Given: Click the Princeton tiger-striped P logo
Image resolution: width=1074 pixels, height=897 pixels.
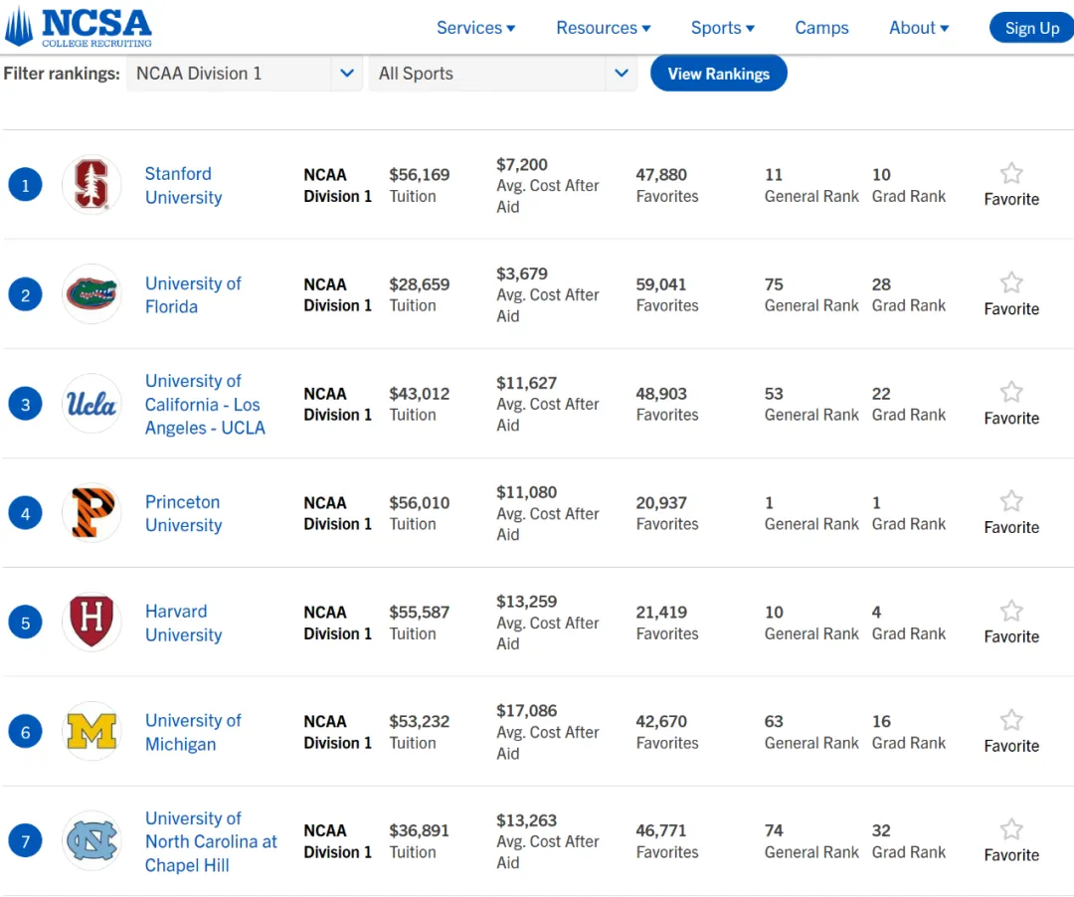Looking at the screenshot, I should [91, 512].
